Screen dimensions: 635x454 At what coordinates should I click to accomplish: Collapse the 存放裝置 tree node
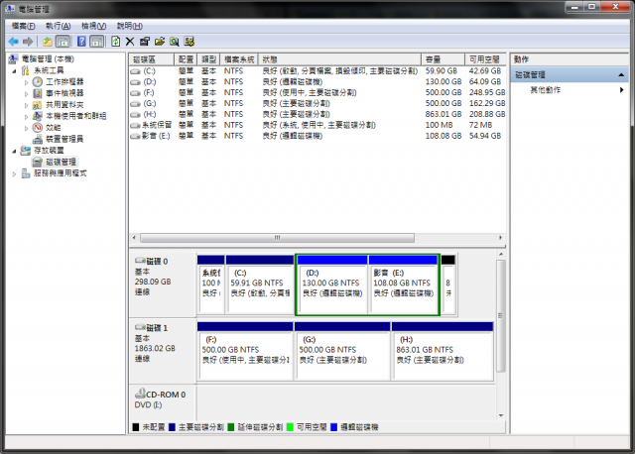click(x=14, y=152)
